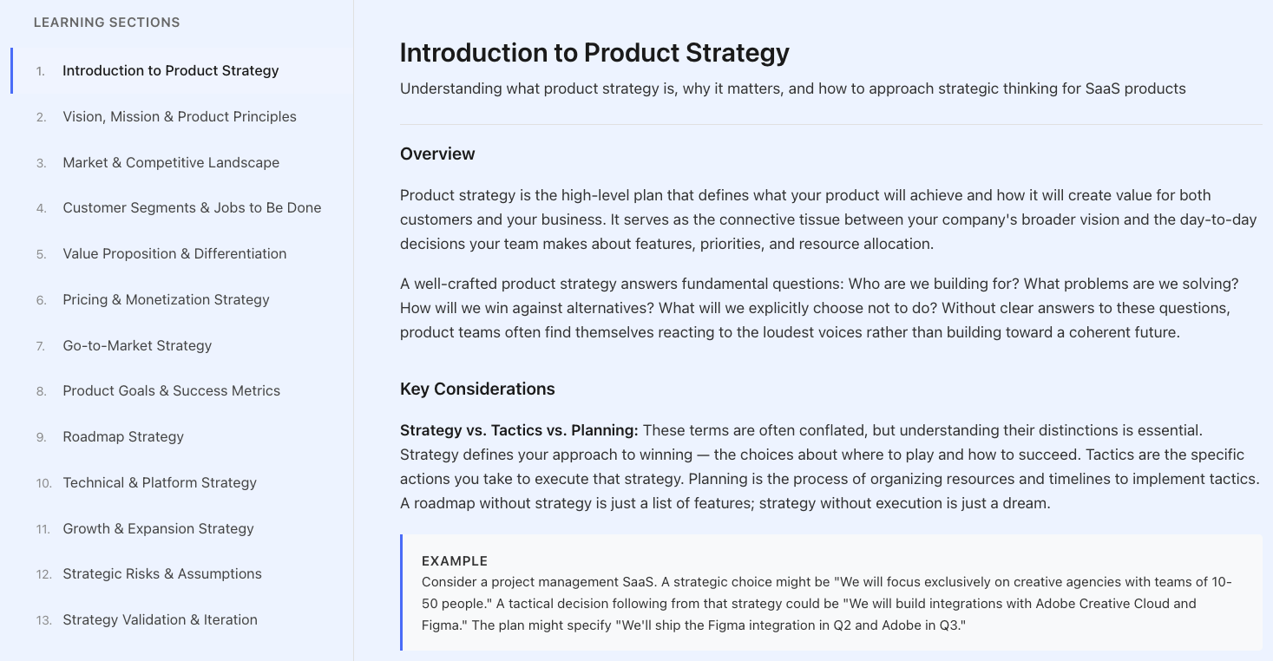Open Product Goals & Success Metrics section
Screen dimensions: 1273x661
tap(171, 391)
